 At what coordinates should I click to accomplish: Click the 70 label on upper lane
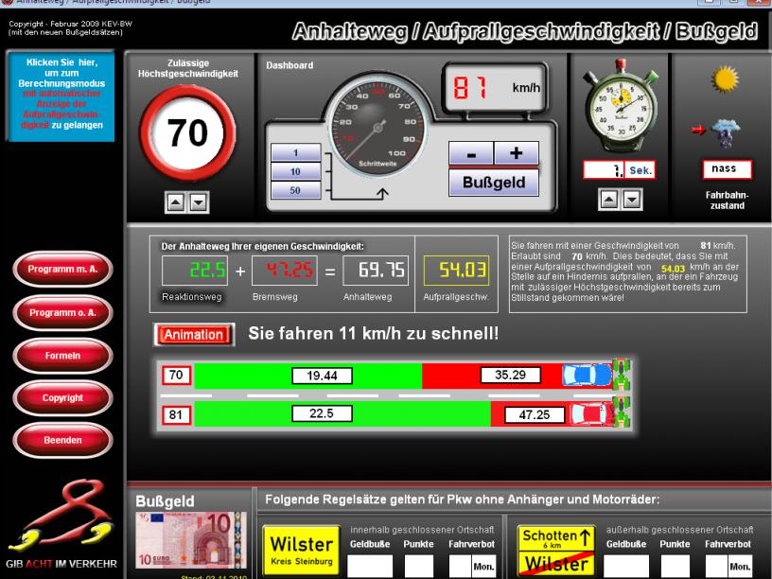point(176,376)
